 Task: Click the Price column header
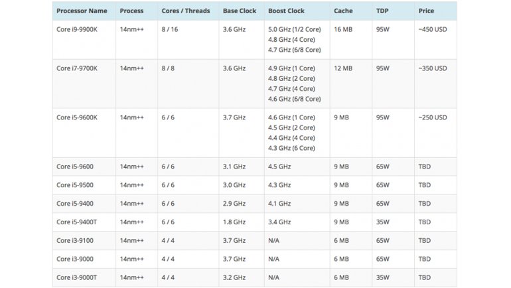426,11
